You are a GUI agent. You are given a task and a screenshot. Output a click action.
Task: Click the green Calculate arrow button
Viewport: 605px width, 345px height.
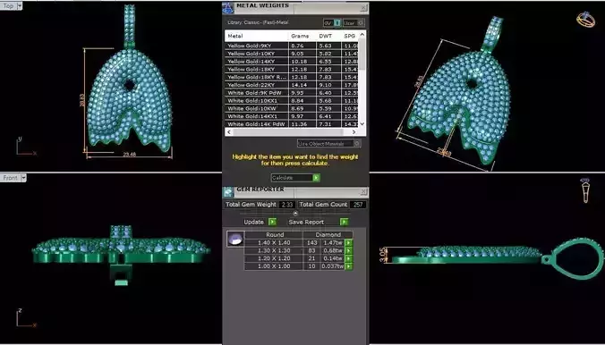coord(316,178)
